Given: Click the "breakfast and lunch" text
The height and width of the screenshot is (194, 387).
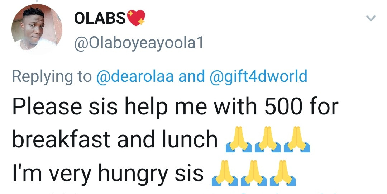Looking at the screenshot, I should (115, 140).
